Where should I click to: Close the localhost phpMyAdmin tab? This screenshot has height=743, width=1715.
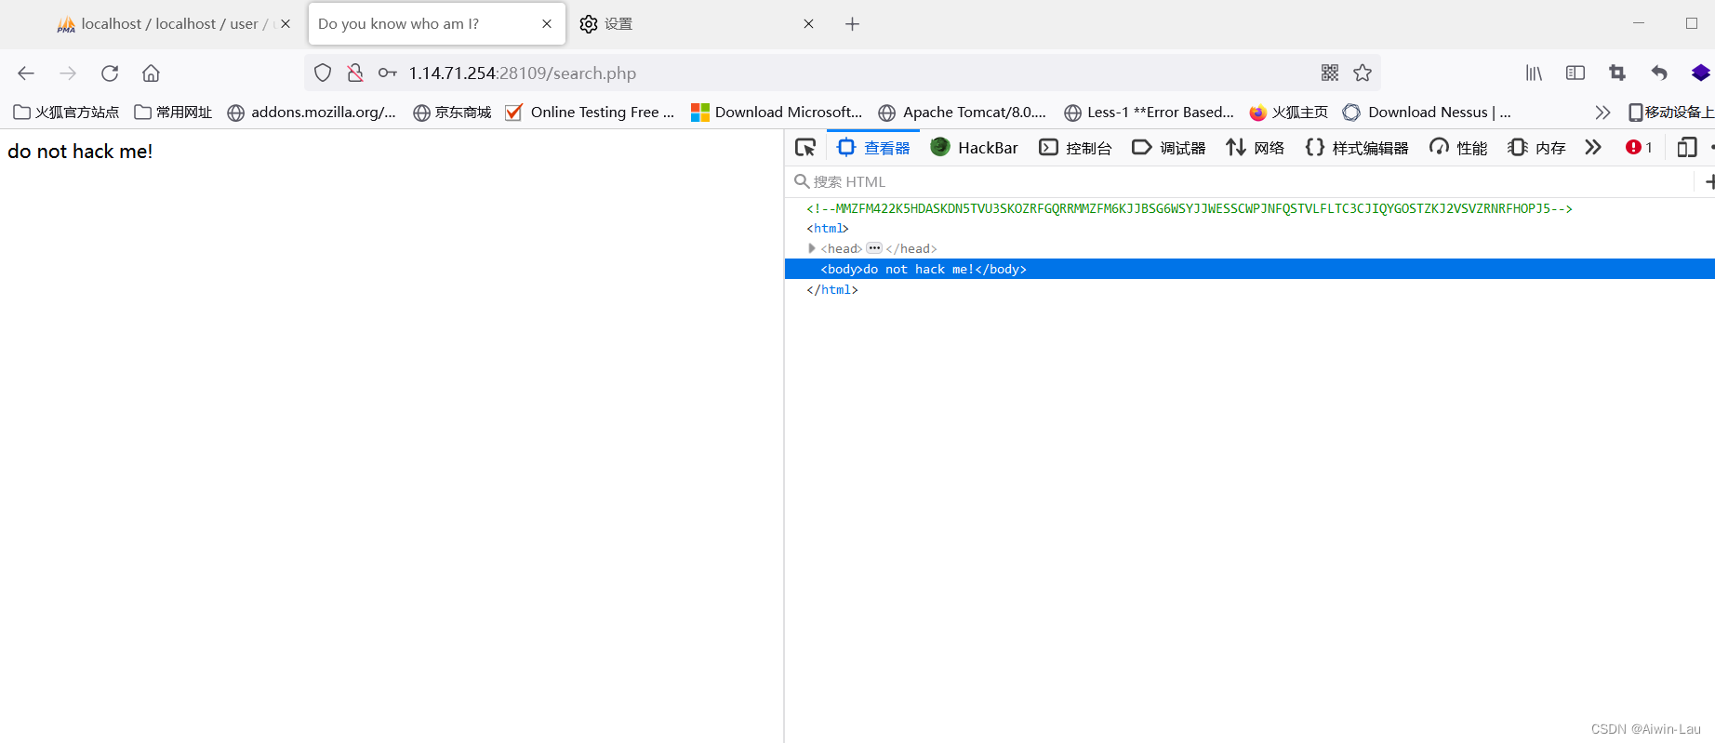pos(286,24)
